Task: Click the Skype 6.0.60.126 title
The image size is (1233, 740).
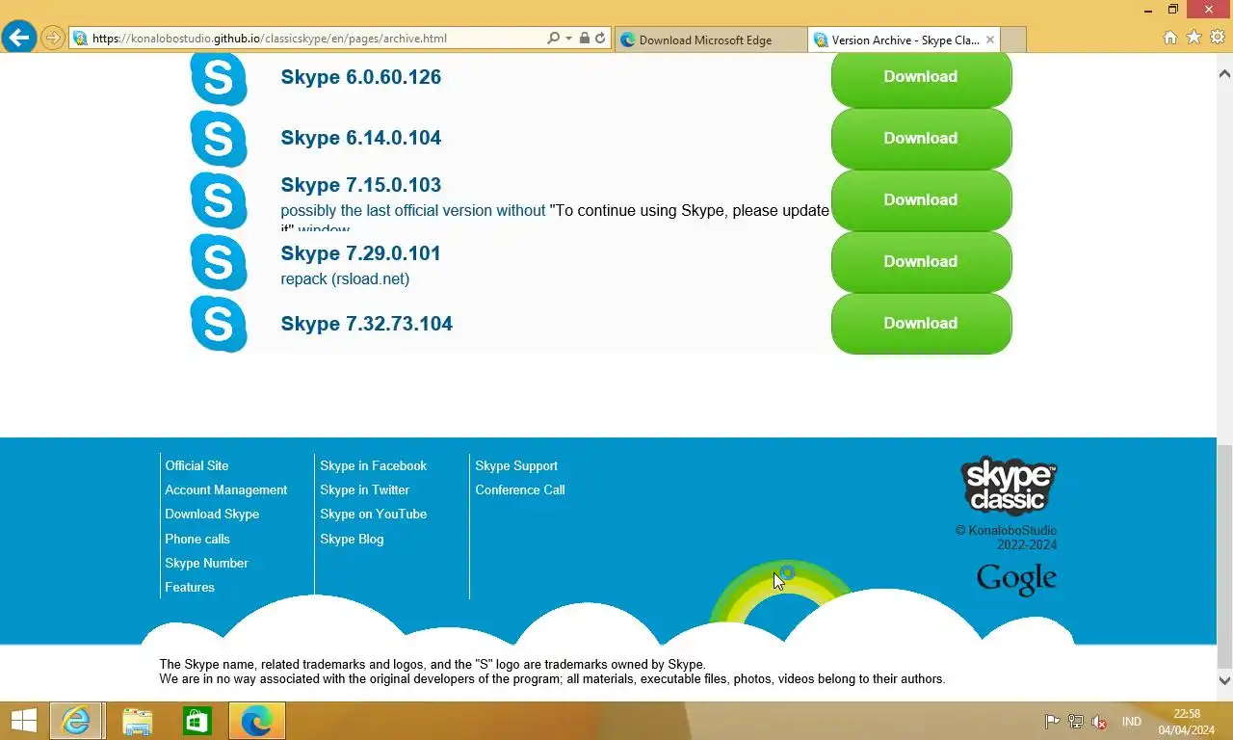Action: point(361,77)
